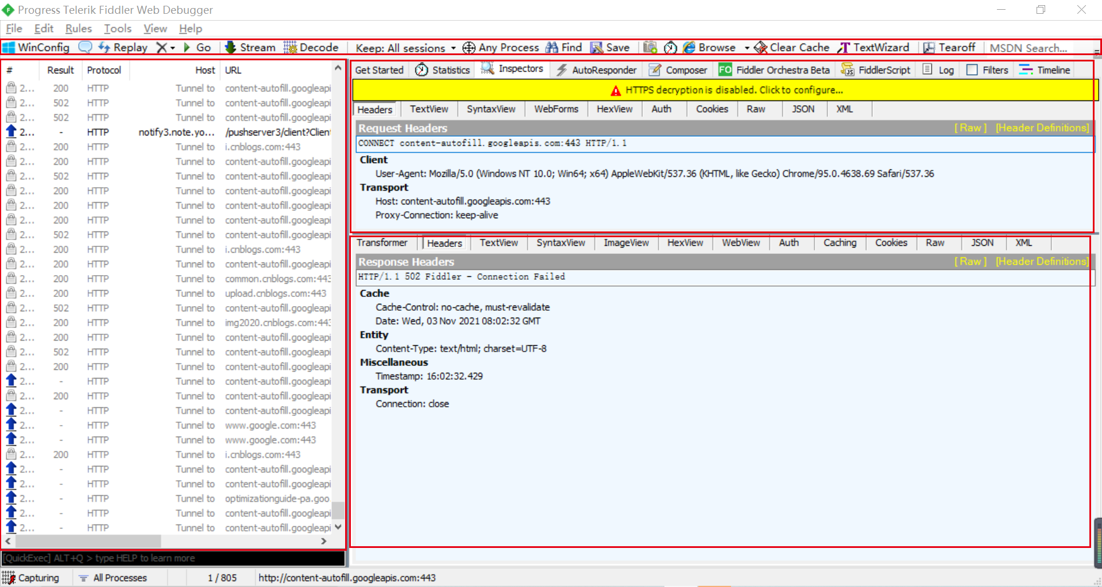Viewport: 1102px width, 587px height.
Task: Select request inspector SyntaxView tab
Action: click(491, 109)
